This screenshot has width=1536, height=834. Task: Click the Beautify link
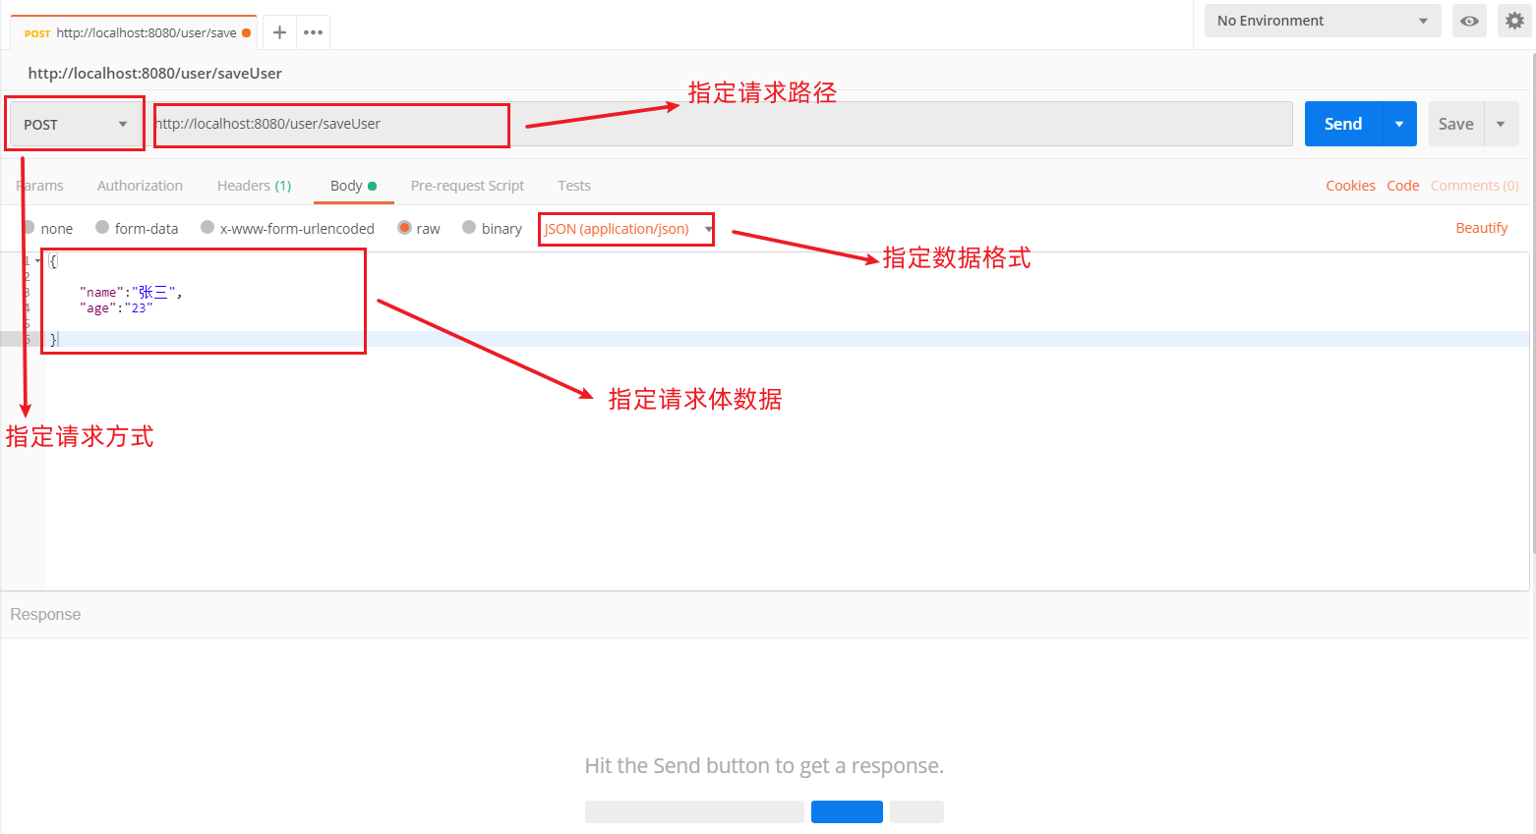tap(1481, 228)
